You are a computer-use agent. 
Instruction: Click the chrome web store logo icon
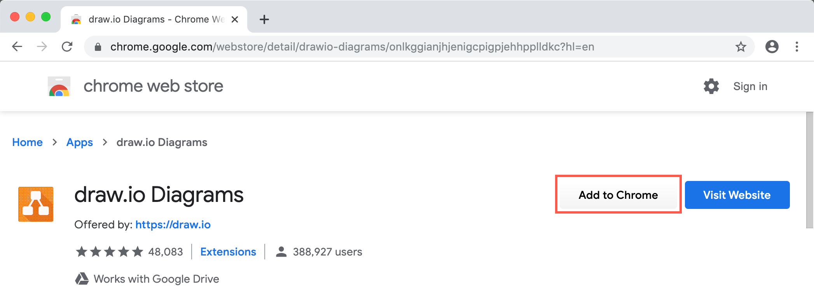pyautogui.click(x=59, y=86)
